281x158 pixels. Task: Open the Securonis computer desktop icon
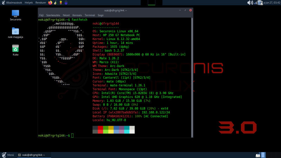(15, 15)
